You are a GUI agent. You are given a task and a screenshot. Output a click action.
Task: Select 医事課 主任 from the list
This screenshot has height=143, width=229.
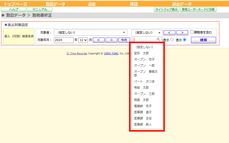(147, 118)
